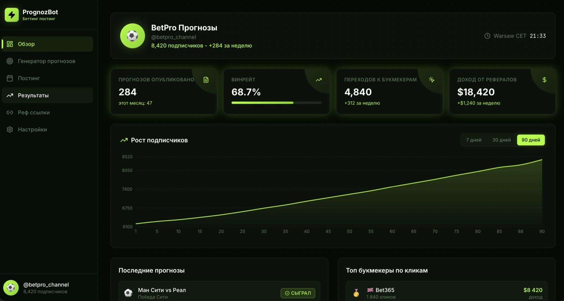Image resolution: width=564 pixels, height=301 pixels.
Task: Click the trending arrow icon on Винрейт card
Action: pos(319,80)
